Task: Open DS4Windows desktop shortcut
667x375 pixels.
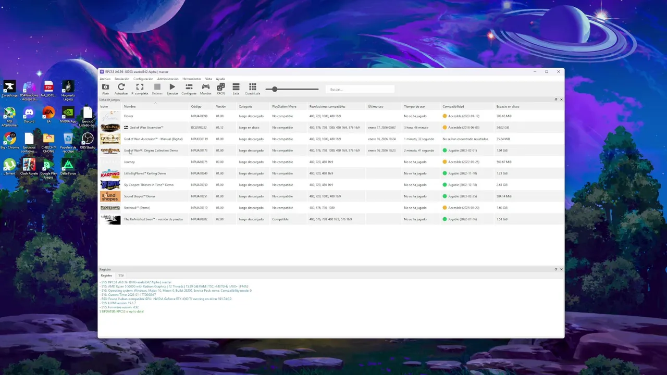Action: point(29,91)
